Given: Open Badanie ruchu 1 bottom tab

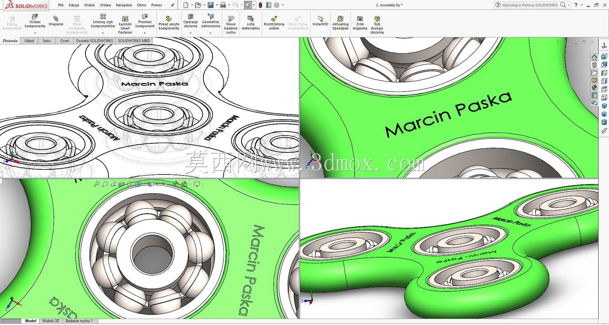Looking at the screenshot, I should coord(79,321).
